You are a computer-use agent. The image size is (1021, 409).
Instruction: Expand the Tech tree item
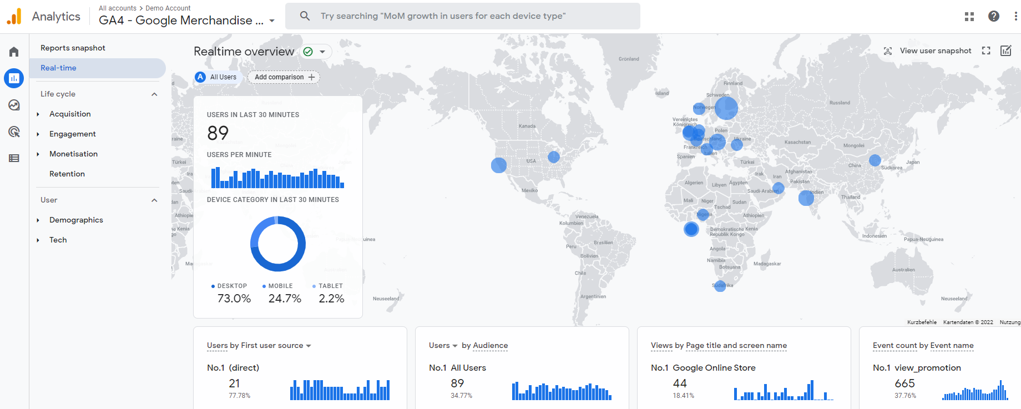coord(38,240)
